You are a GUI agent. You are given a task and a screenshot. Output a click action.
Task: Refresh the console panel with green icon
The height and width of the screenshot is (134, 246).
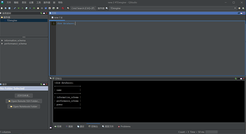(236, 79)
